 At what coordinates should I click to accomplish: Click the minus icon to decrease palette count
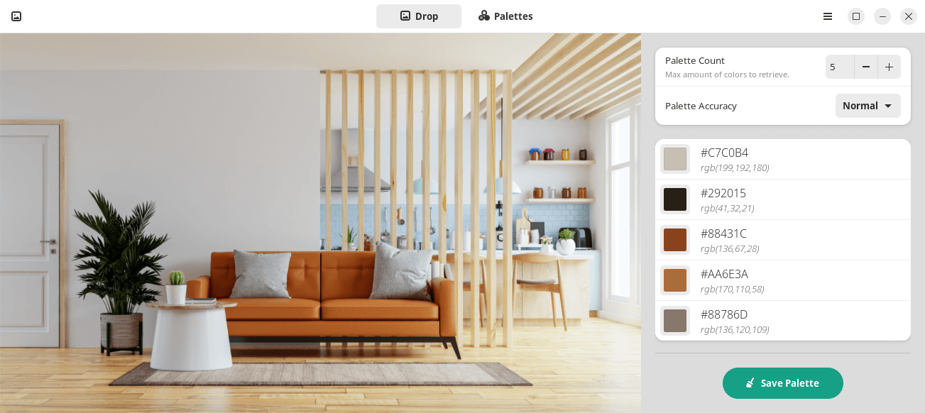(x=866, y=67)
